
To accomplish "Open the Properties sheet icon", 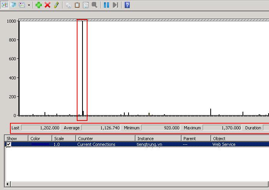I will pyautogui.click(x=86, y=5).
